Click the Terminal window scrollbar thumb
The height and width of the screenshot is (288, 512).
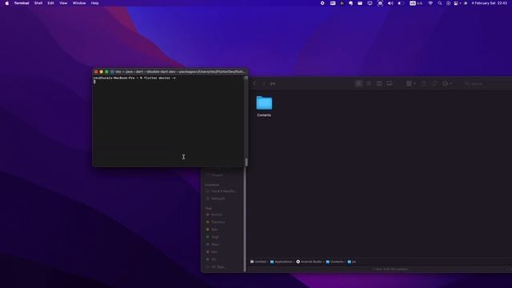tap(246, 162)
